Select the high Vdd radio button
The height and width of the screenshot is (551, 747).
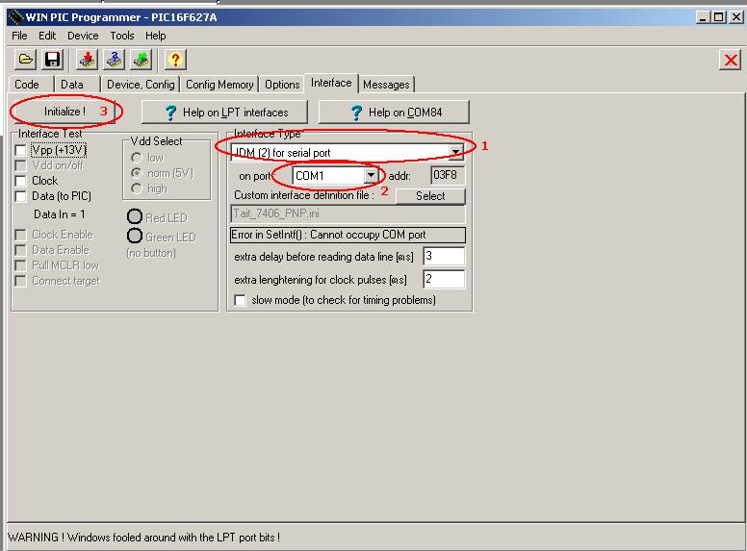click(x=137, y=188)
